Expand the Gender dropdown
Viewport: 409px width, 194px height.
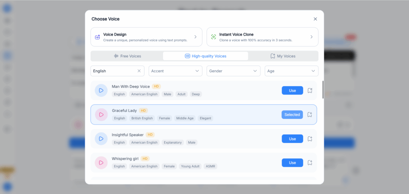233,71
